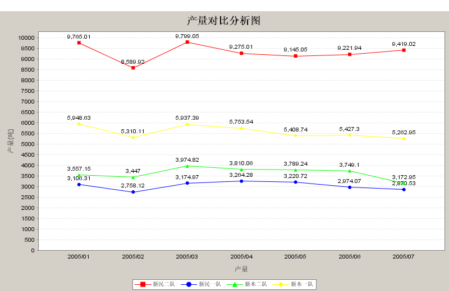The height and width of the screenshot is (291, 449).
Task: Click the 新木二队 legend text label
Action: pos(256,284)
